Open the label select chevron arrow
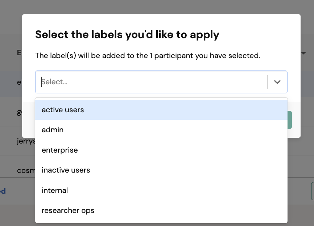Image resolution: width=314 pixels, height=226 pixels. coord(277,82)
